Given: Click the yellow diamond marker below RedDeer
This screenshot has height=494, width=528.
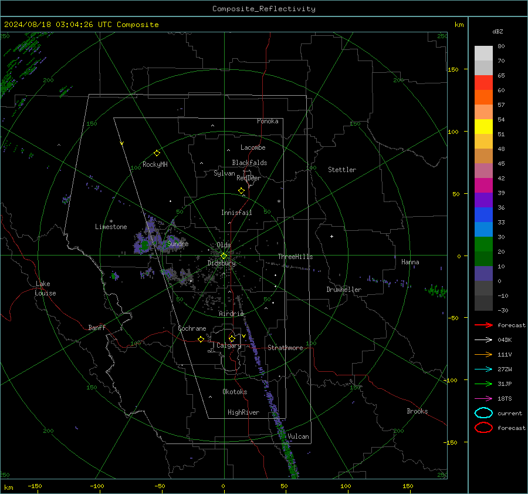Looking at the screenshot, I should tap(241, 191).
